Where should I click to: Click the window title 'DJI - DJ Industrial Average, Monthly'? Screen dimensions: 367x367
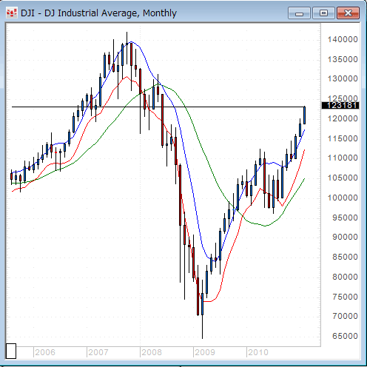coord(98,13)
